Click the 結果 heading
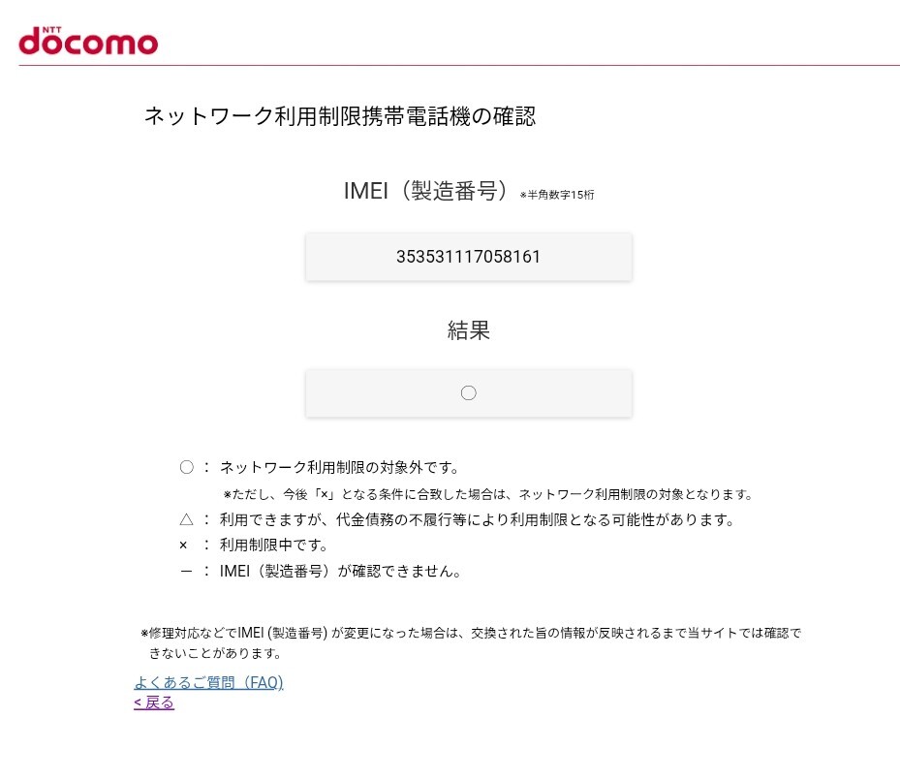Screen dimensions: 900x780 click(468, 330)
